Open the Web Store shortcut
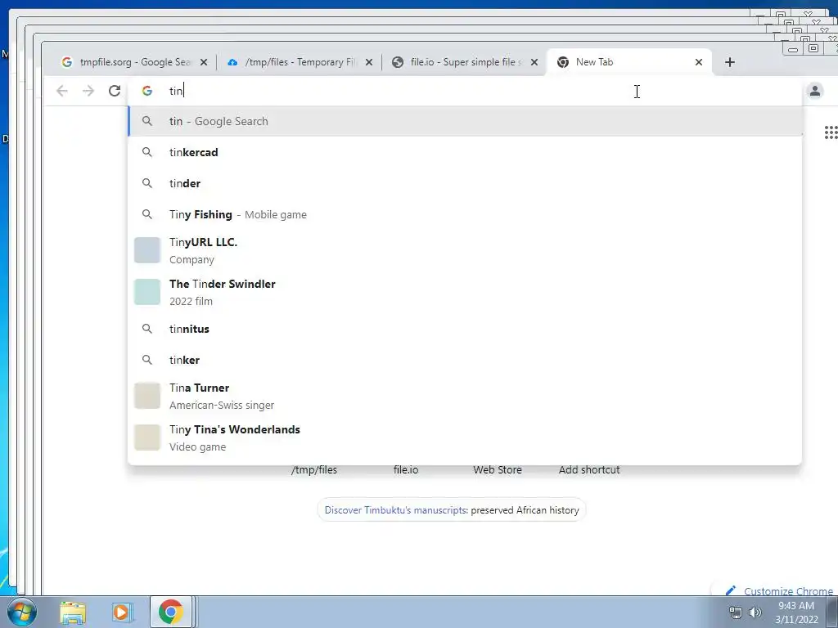Viewport: 838px width, 628px height. click(498, 470)
